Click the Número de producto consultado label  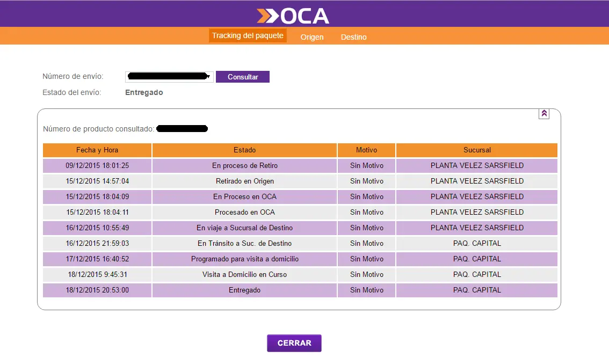click(98, 129)
